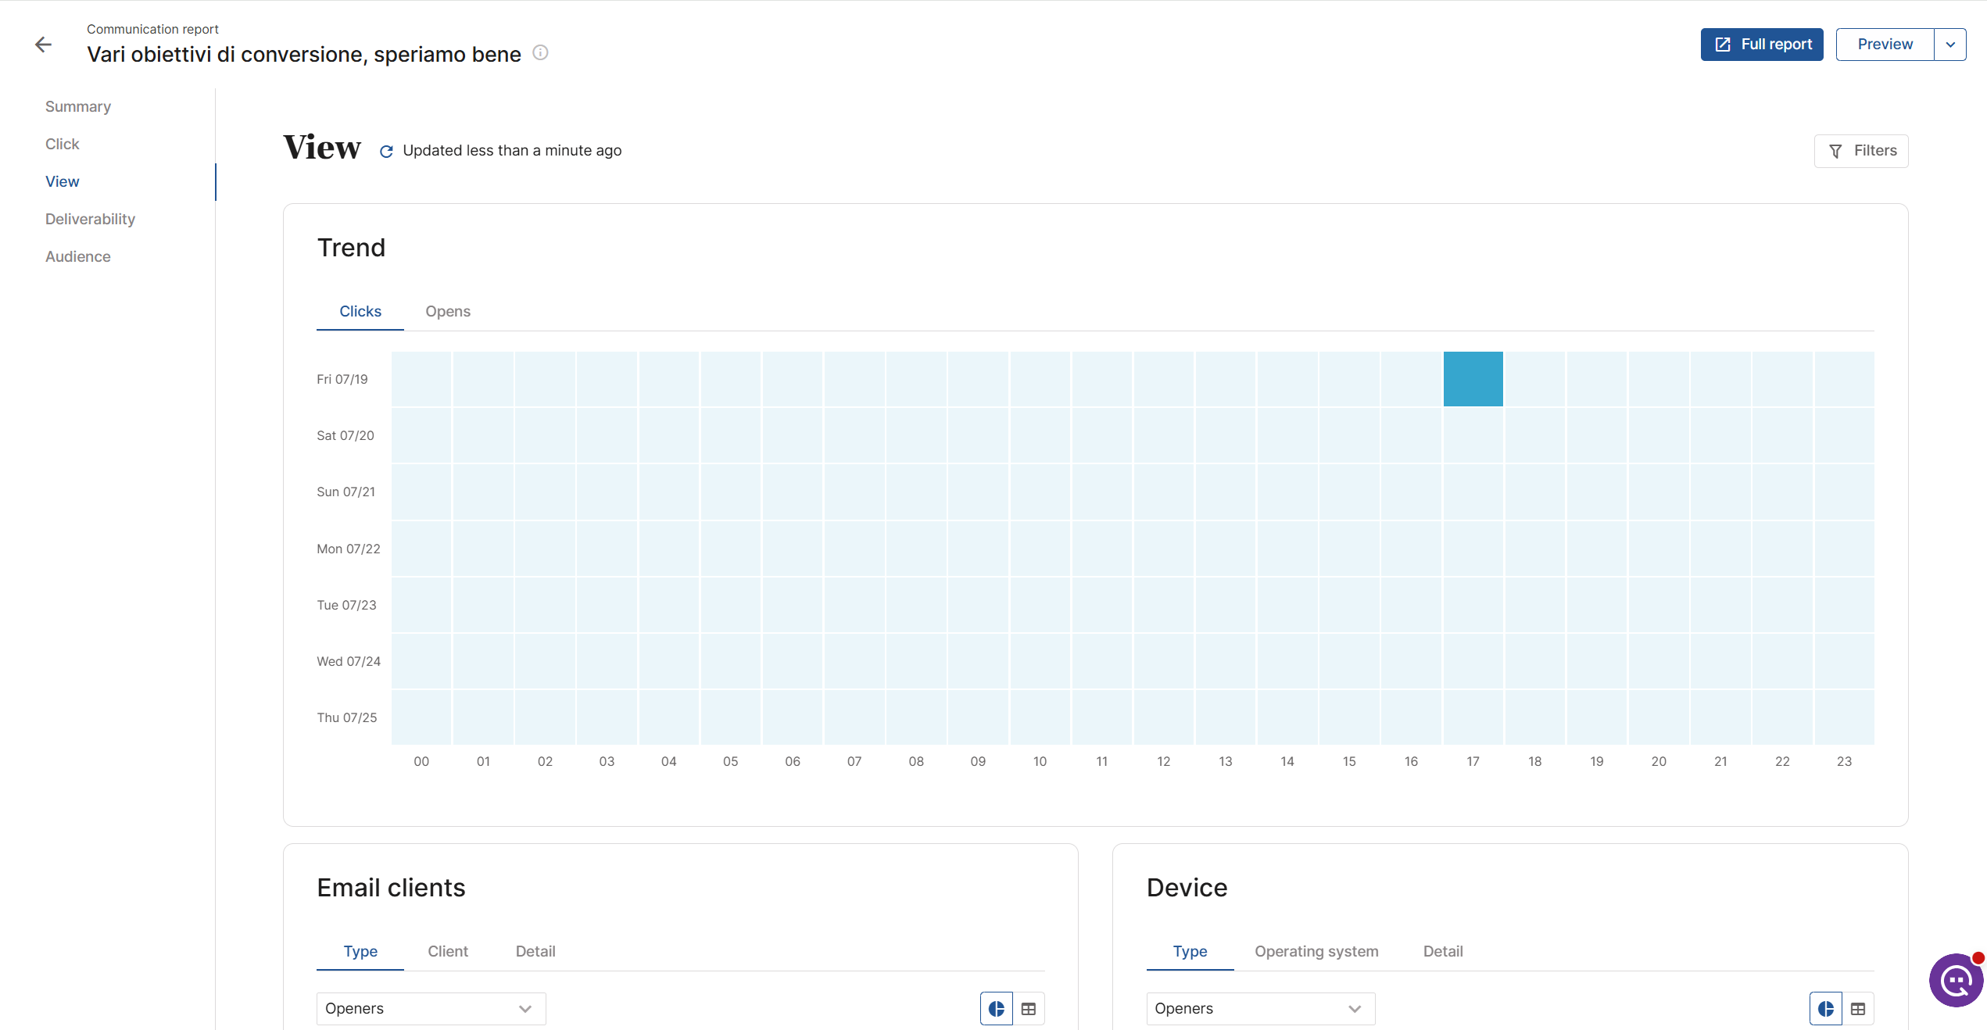Refresh the view data icon
This screenshot has height=1030, width=1987.
[386, 151]
